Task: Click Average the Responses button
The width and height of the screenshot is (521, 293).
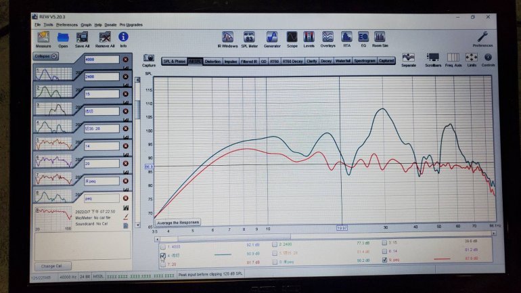Action: [x=178, y=222]
